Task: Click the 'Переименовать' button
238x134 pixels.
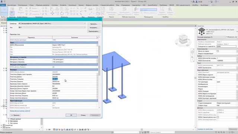Action: pyautogui.click(x=94, y=31)
